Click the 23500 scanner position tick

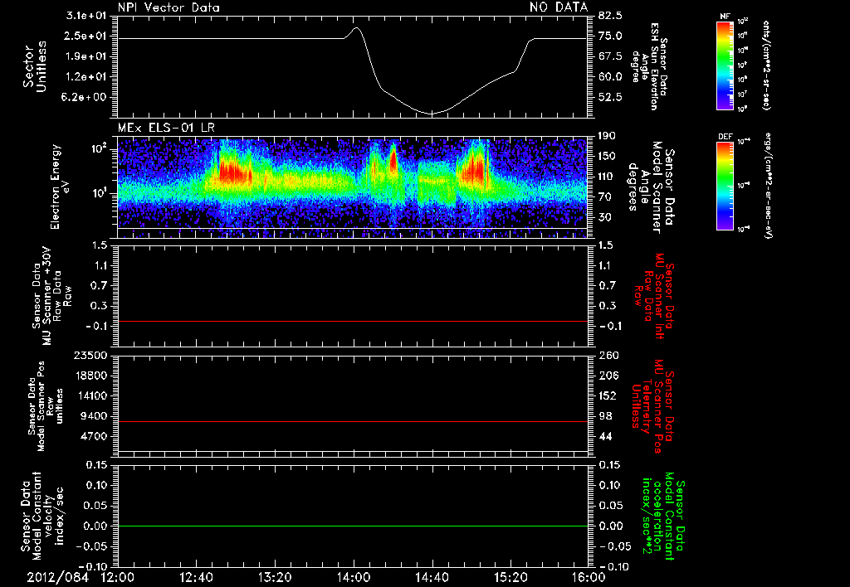tap(91, 355)
